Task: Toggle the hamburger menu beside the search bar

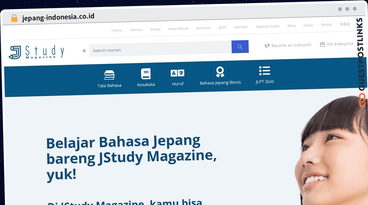Action: (x=84, y=51)
